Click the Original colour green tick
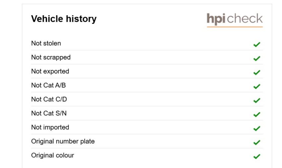Screen dimensions: 282x168 pyautogui.click(x=257, y=156)
